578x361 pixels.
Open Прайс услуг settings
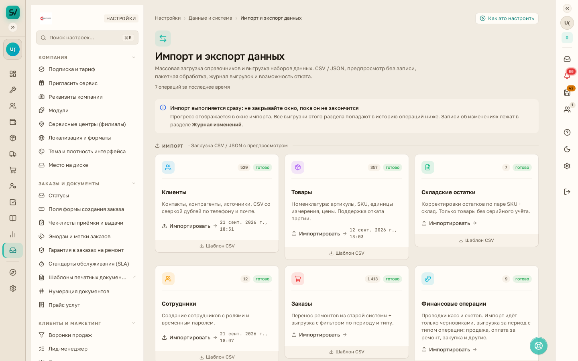click(x=87, y=305)
